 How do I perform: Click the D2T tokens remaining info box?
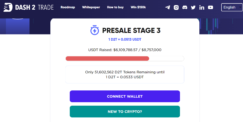(x=125, y=74)
